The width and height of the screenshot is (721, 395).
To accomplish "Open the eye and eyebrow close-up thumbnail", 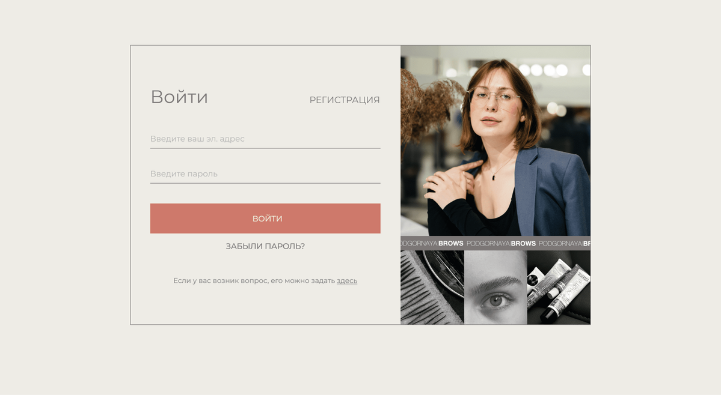I will coord(495,288).
